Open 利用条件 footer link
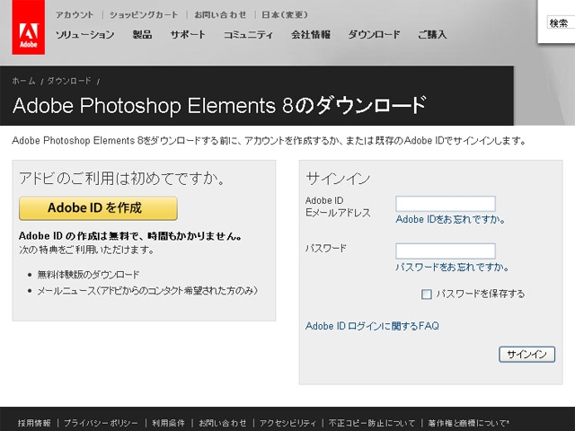This screenshot has height=431, width=575. (168, 423)
